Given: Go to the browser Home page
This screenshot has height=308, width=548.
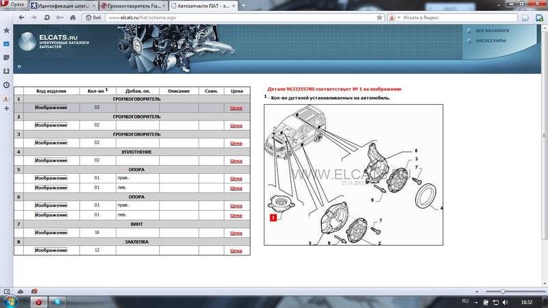Looking at the screenshot, I should coord(73,16).
